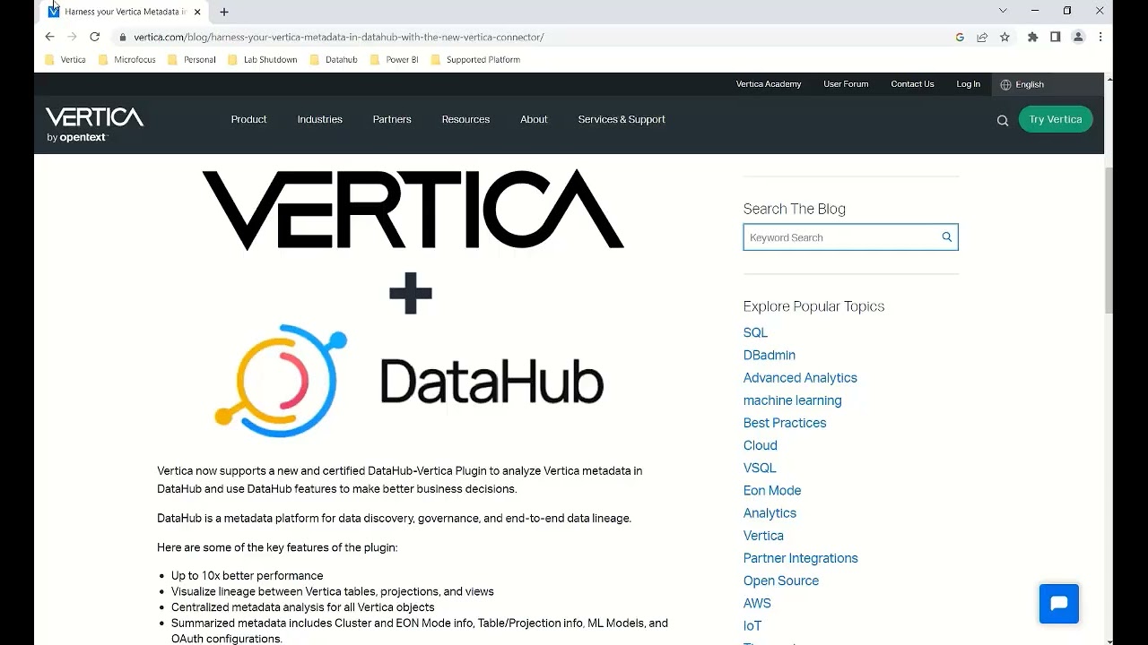Reload the page with refresh icon
1148x645 pixels.
(x=94, y=37)
